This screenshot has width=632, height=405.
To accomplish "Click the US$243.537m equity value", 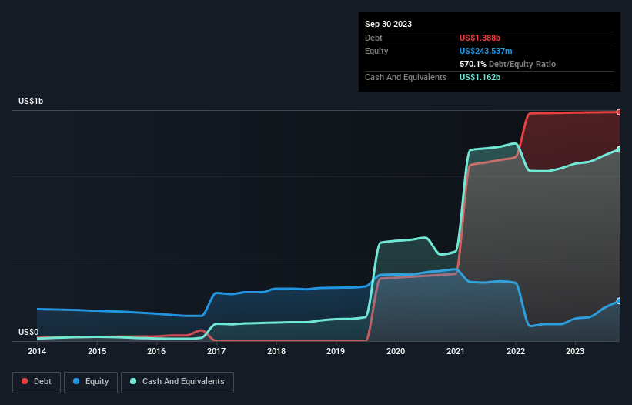I will [x=486, y=51].
